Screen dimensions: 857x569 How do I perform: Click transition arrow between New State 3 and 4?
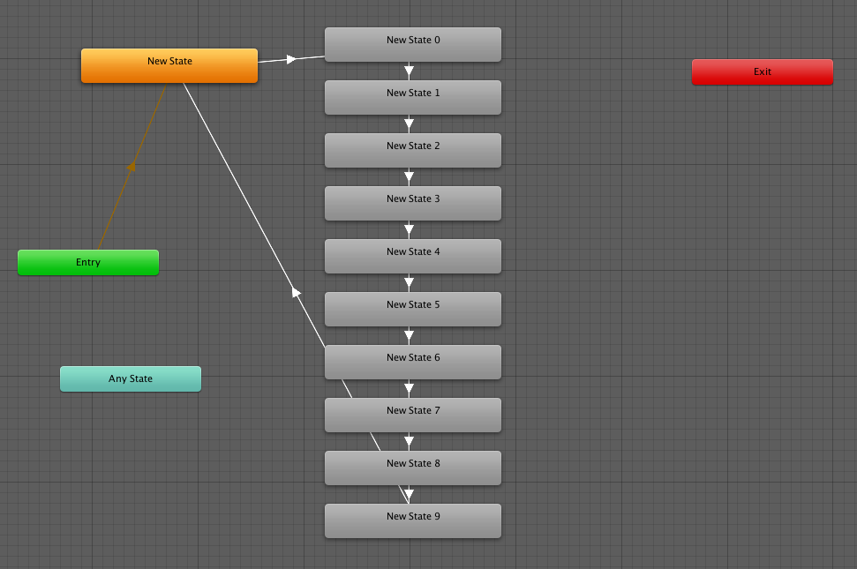click(x=409, y=230)
